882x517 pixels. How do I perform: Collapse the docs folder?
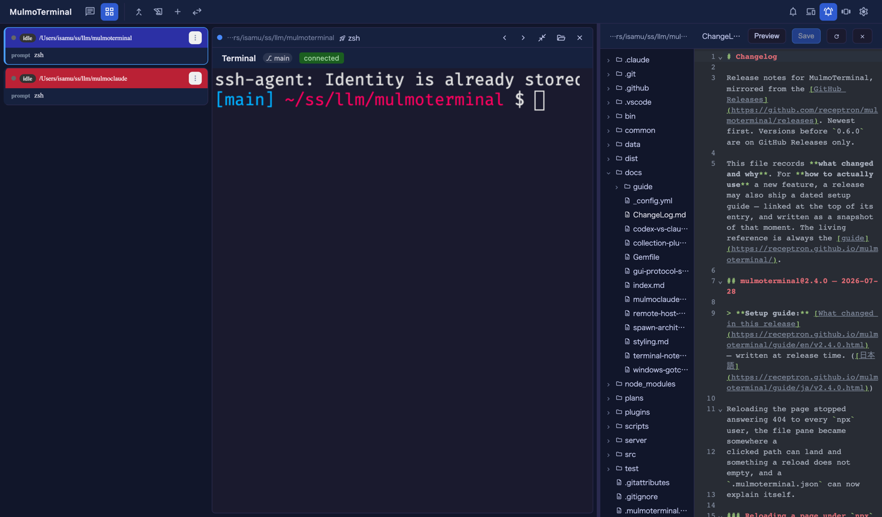click(x=647, y=173)
